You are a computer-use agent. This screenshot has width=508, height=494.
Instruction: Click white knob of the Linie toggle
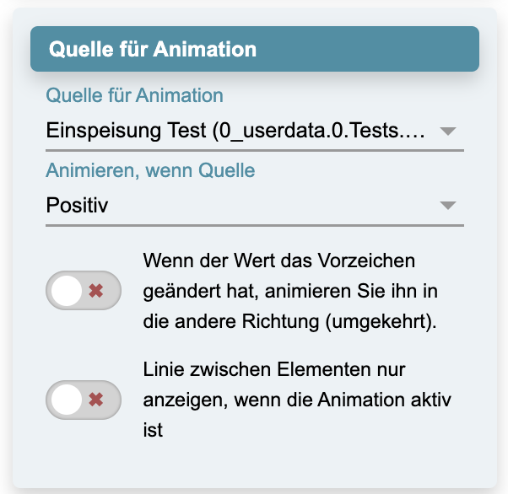66,399
